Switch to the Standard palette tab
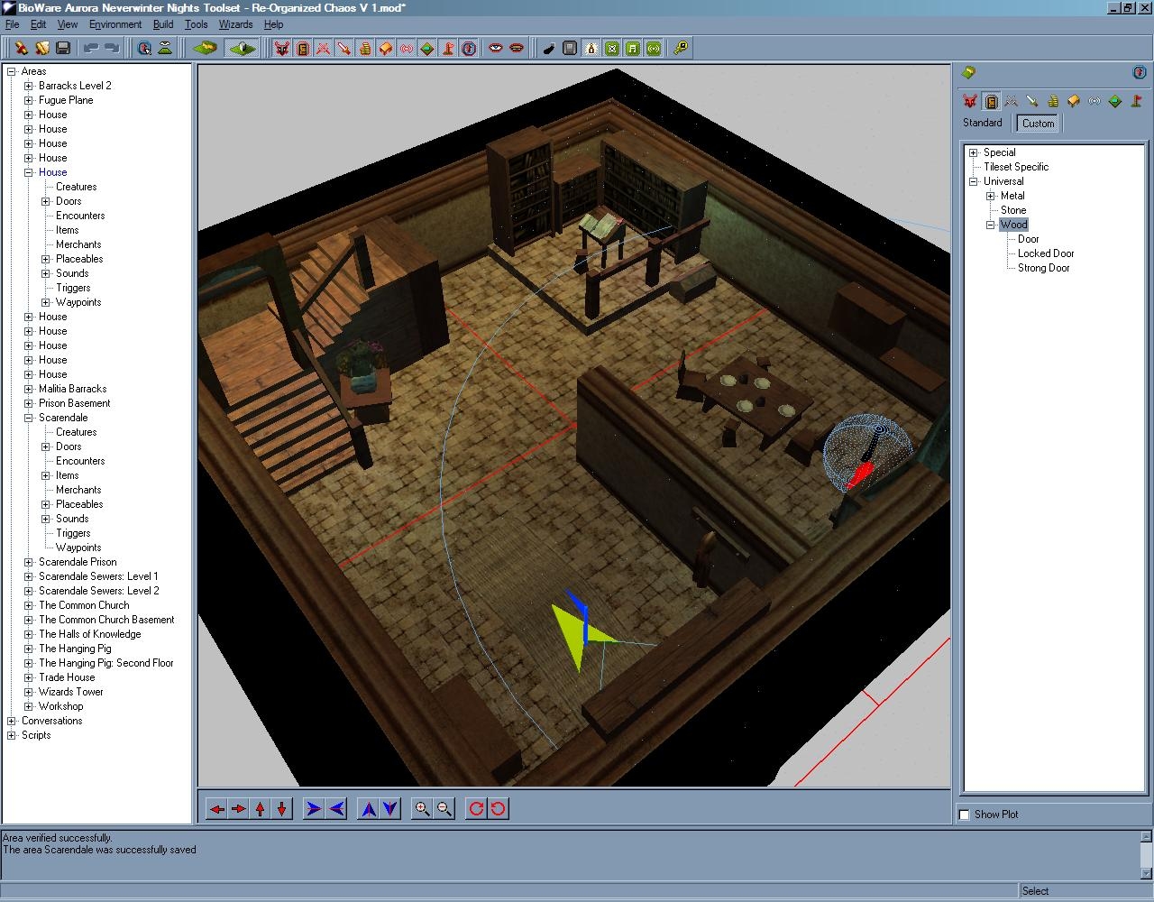 pos(982,123)
